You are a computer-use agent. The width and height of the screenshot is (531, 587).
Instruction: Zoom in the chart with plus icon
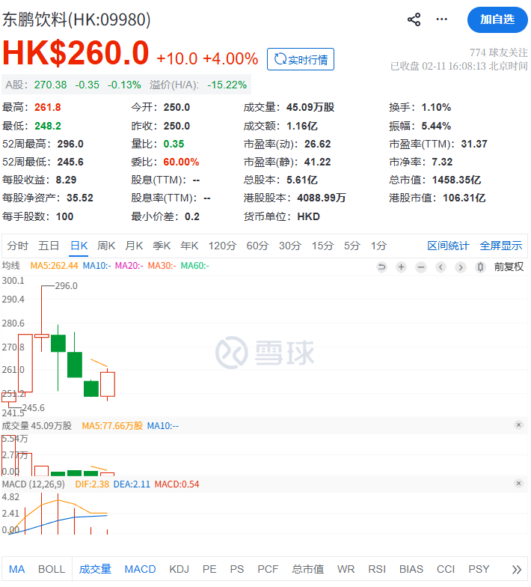click(401, 267)
